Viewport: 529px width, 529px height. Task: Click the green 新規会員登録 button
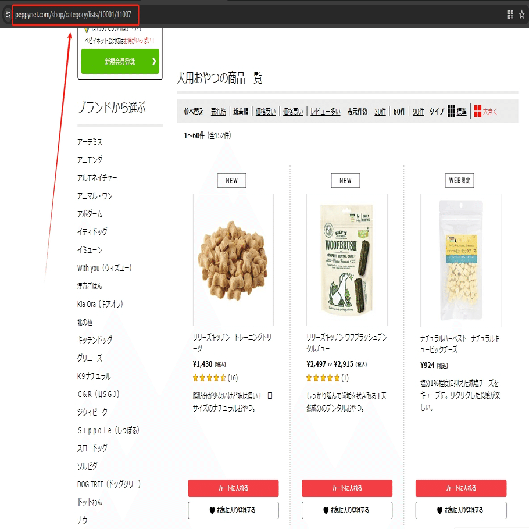pos(120,62)
